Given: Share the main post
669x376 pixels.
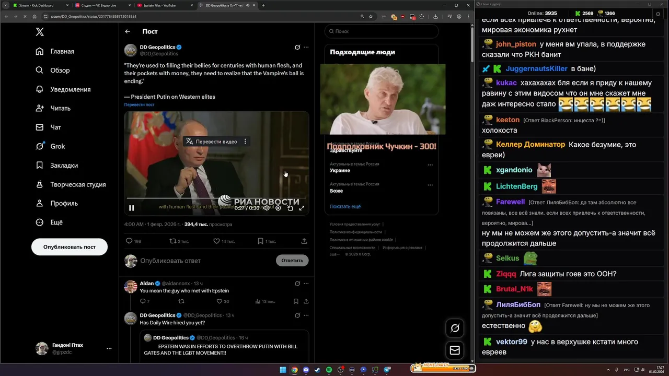Looking at the screenshot, I should 304,241.
